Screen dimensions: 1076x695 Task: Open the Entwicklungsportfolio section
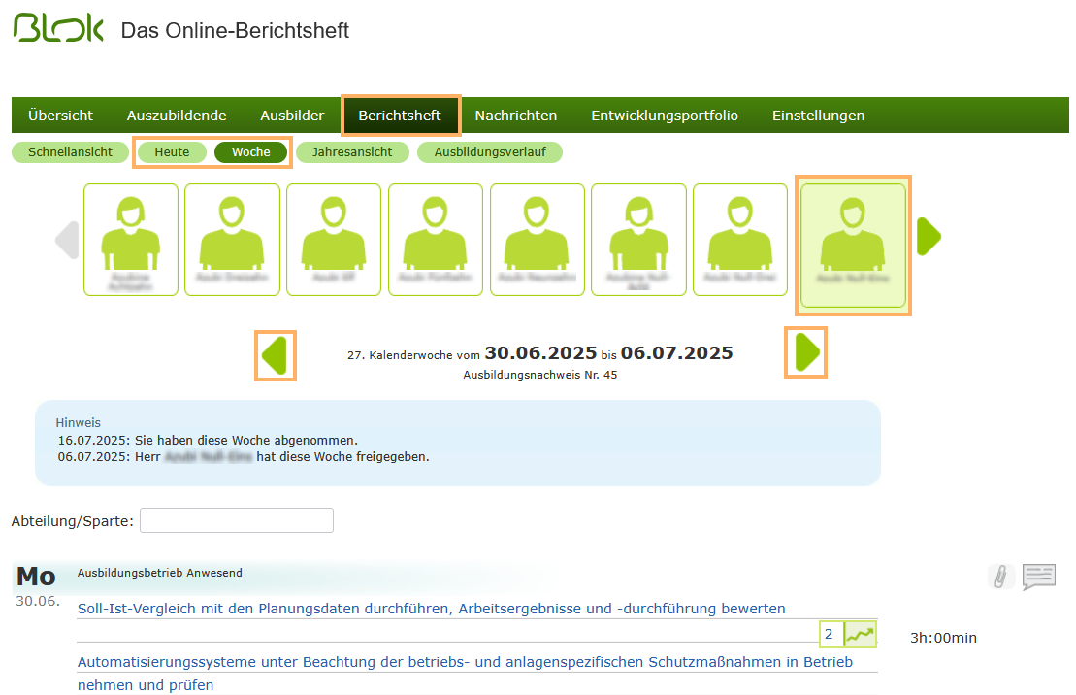tap(664, 115)
